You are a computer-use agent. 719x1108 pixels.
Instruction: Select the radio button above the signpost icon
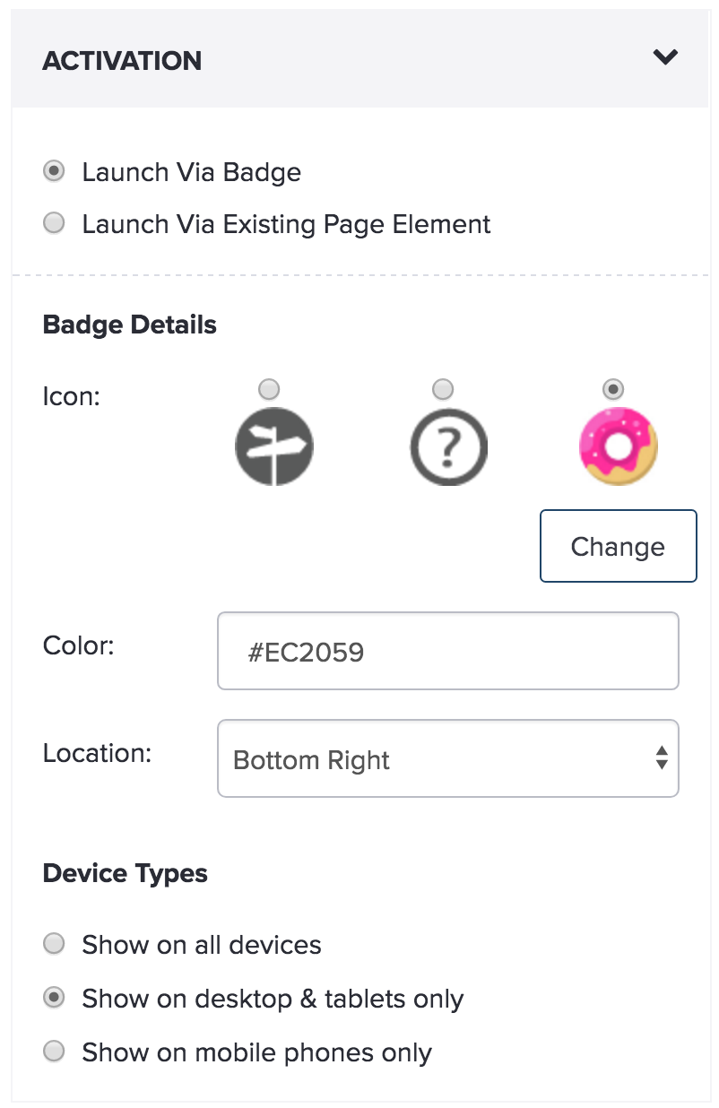[268, 389]
